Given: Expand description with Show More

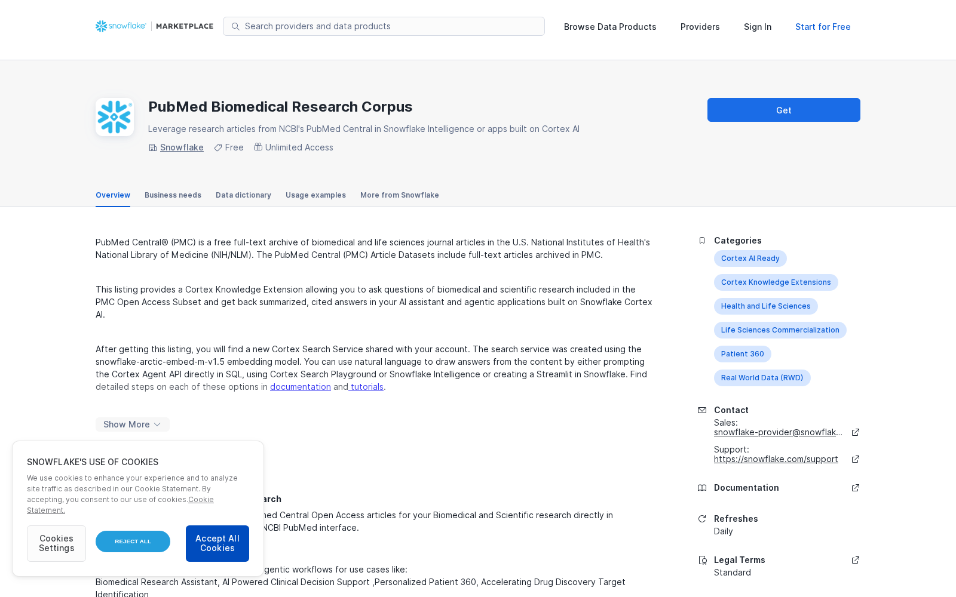Looking at the screenshot, I should click(x=133, y=424).
